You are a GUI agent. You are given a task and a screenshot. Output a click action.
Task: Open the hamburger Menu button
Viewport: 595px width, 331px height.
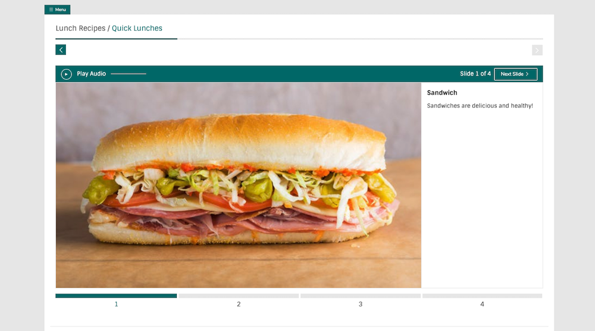pos(57,10)
